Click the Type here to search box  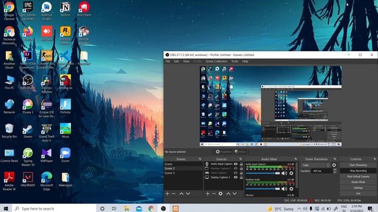pyautogui.click(x=54, y=208)
